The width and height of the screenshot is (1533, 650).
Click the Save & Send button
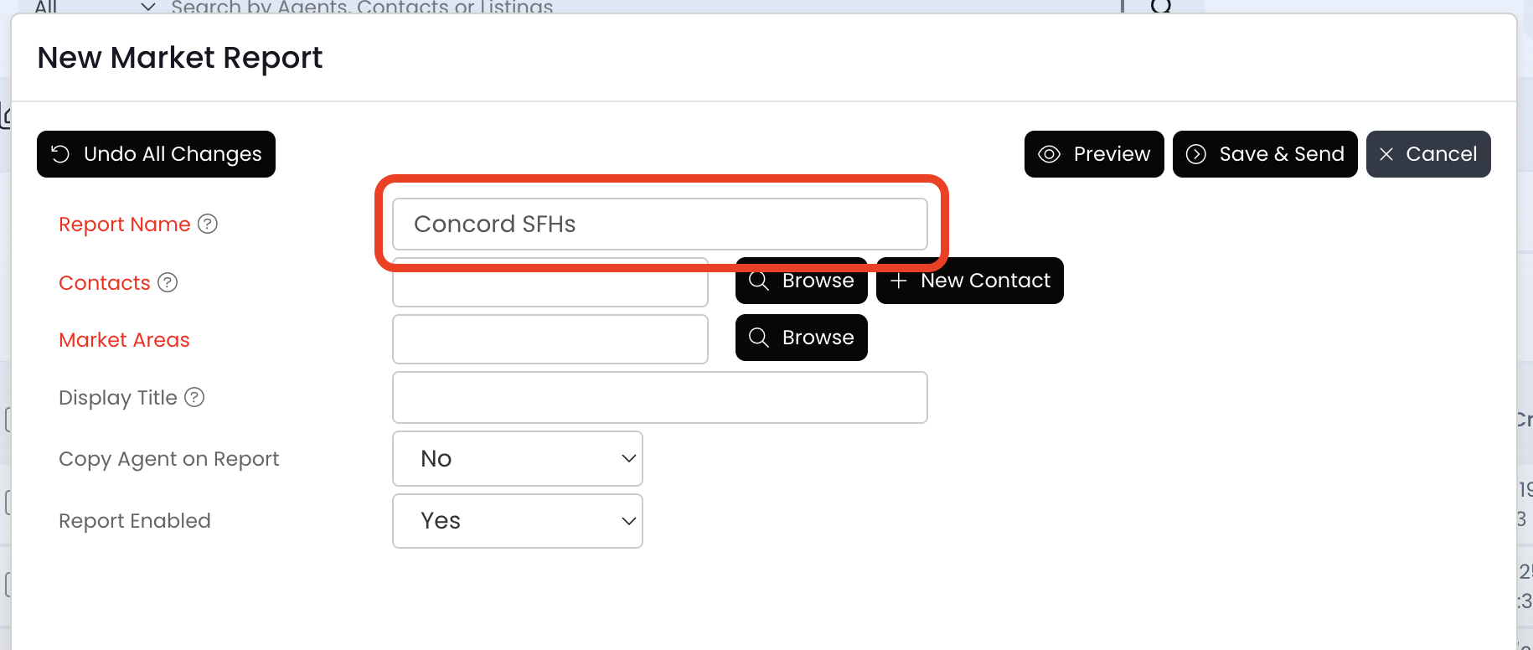click(x=1264, y=154)
